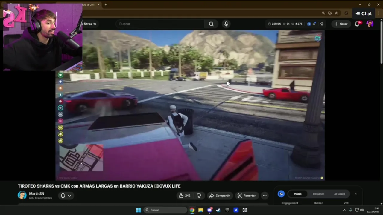Open Discord from the taskbar
The height and width of the screenshot is (215, 383).
pos(210,210)
